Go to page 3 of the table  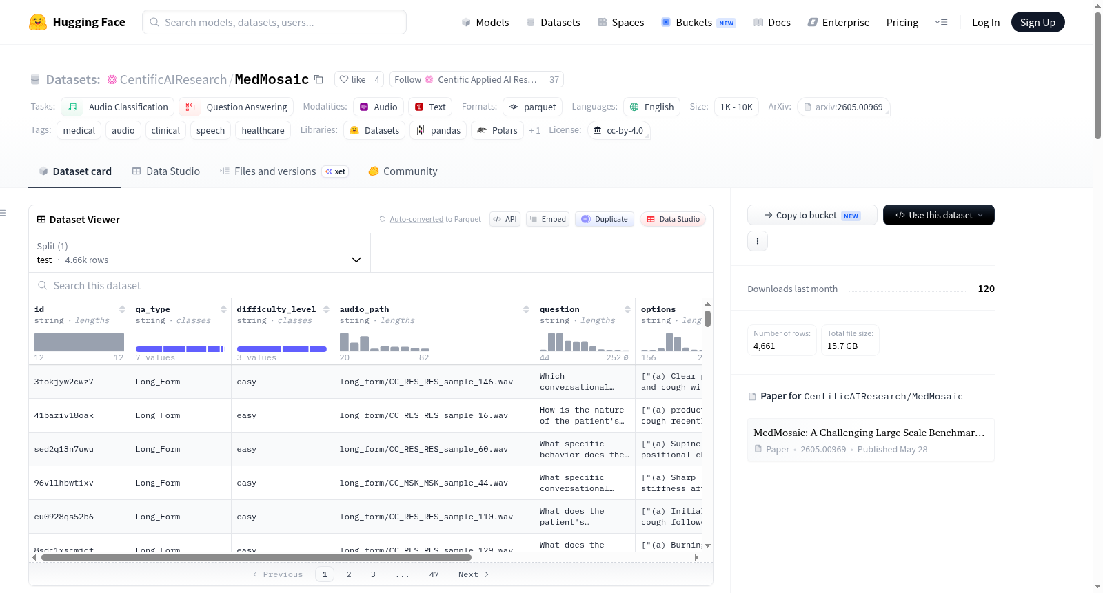[x=373, y=574]
